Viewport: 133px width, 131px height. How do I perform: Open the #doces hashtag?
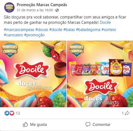42,30
